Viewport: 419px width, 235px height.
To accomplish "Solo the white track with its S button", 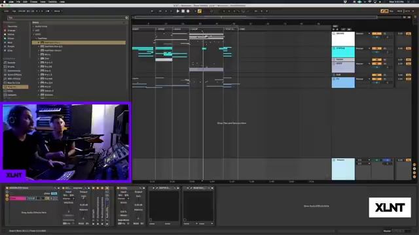I will (x=385, y=33).
